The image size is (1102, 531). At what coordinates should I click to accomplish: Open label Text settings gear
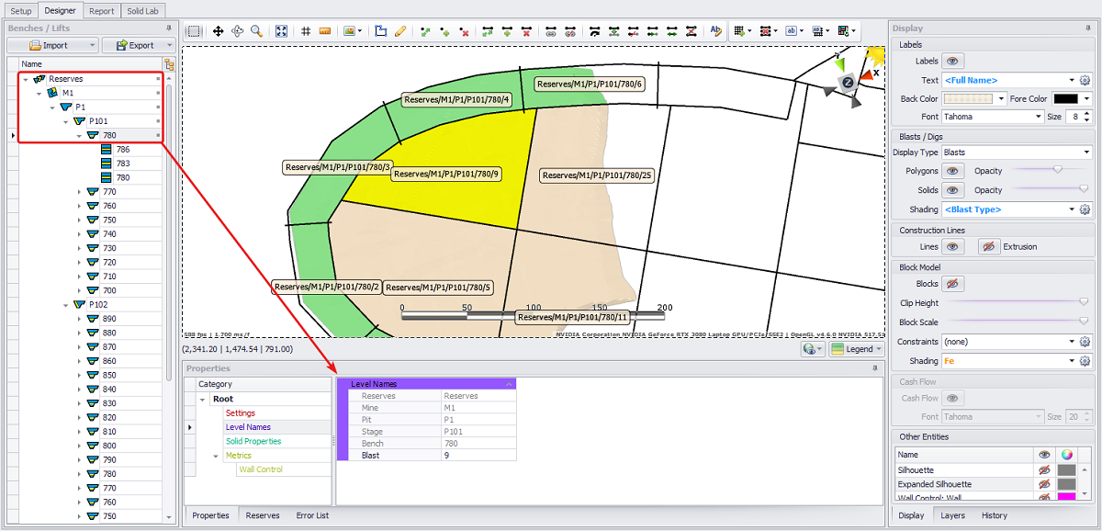[1085, 80]
